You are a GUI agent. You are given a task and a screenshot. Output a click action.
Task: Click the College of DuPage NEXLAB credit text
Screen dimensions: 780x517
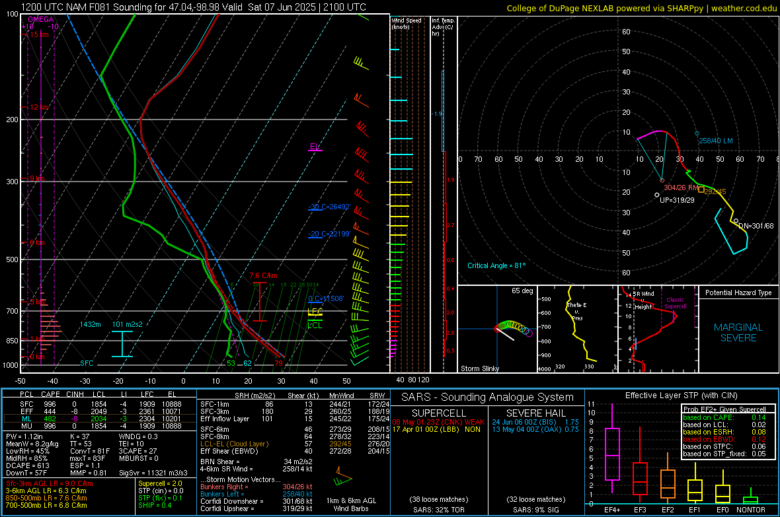click(x=641, y=8)
